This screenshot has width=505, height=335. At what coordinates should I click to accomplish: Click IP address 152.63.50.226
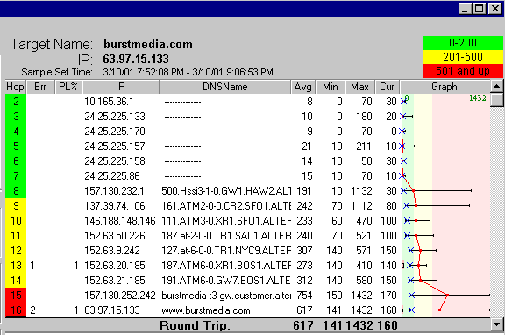coord(115,236)
